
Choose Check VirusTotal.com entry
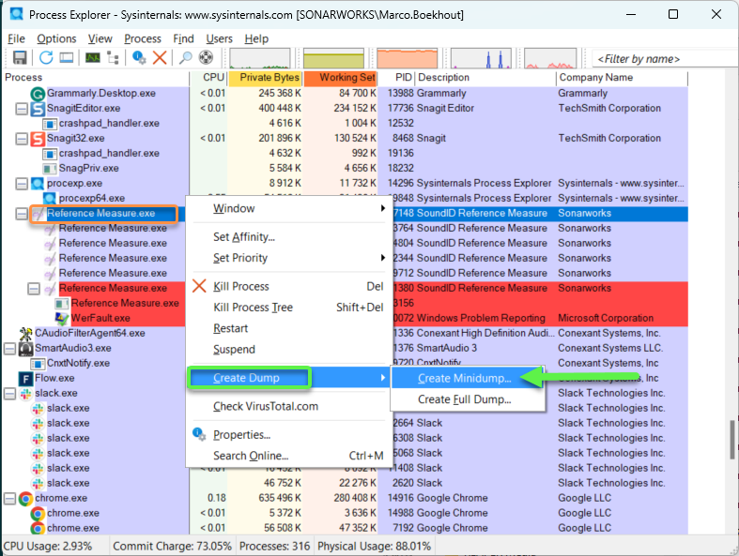(289, 406)
